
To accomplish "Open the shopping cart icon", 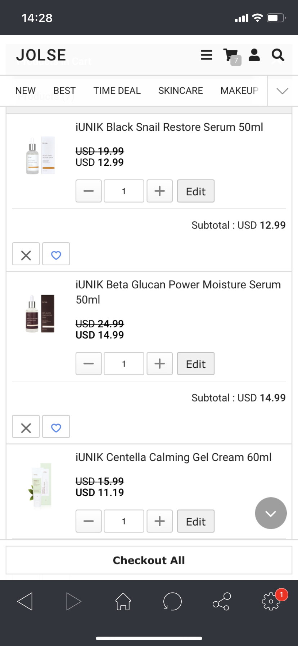I will (x=231, y=56).
